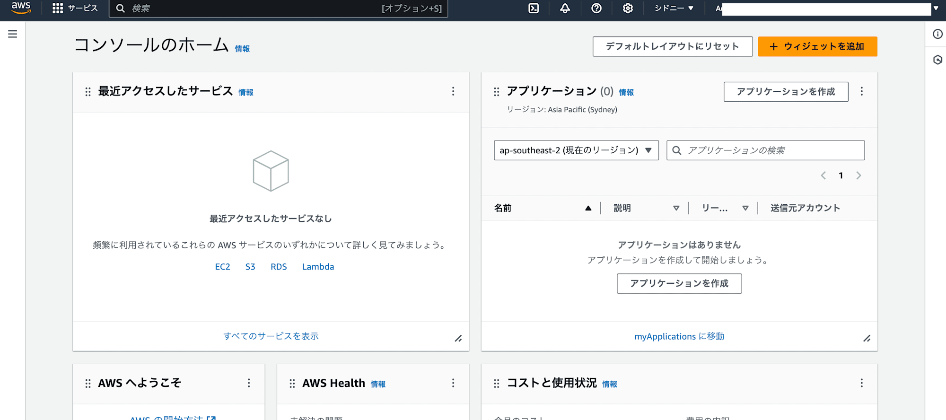
Task: Open the S3 service link
Action: (x=250, y=267)
